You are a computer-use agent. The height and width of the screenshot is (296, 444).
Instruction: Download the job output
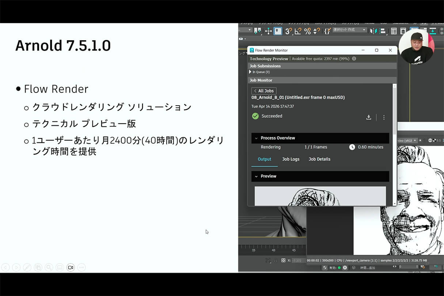coord(369,117)
